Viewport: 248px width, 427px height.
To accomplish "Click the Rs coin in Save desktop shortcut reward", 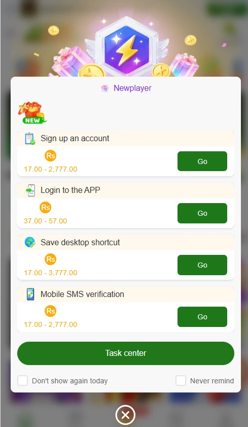I will pos(50,259).
